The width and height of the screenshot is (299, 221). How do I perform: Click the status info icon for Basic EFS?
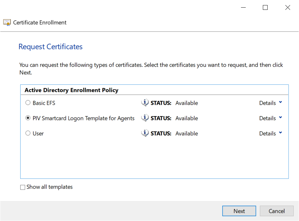click(145, 103)
